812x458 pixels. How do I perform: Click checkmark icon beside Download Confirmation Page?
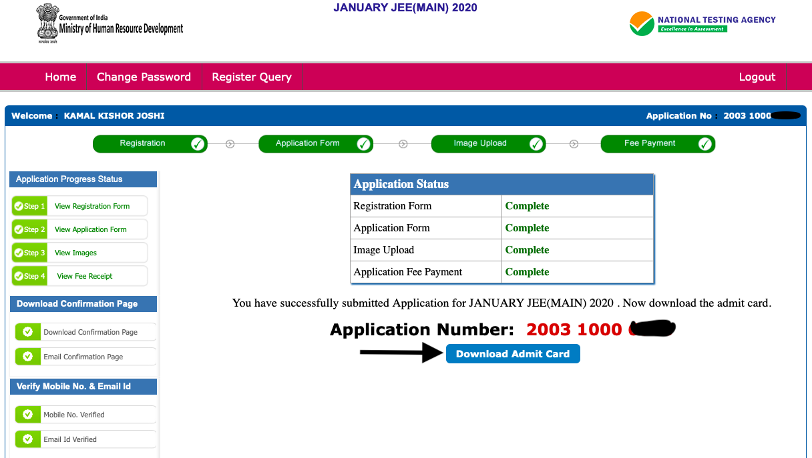(28, 332)
